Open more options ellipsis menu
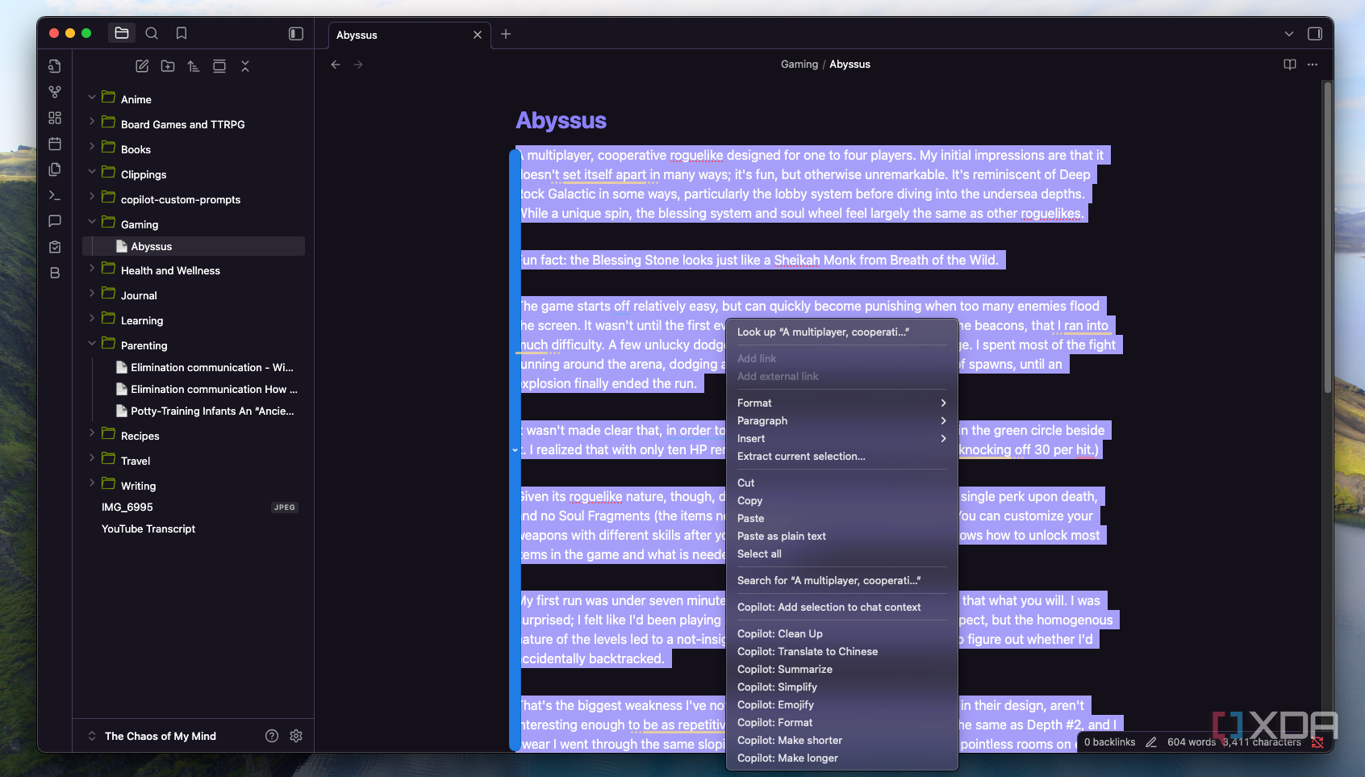The width and height of the screenshot is (1365, 777). 1313,65
